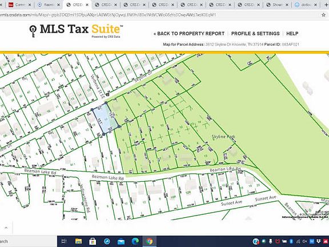Screen dimensions: 329x247
Task: Click the help question-mark tray icon
Action: [256, 241]
